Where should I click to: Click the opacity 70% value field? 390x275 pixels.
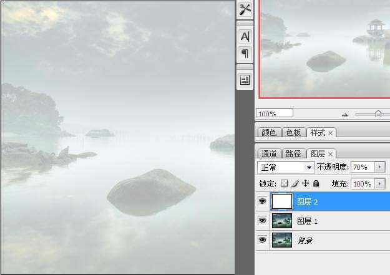pos(363,167)
